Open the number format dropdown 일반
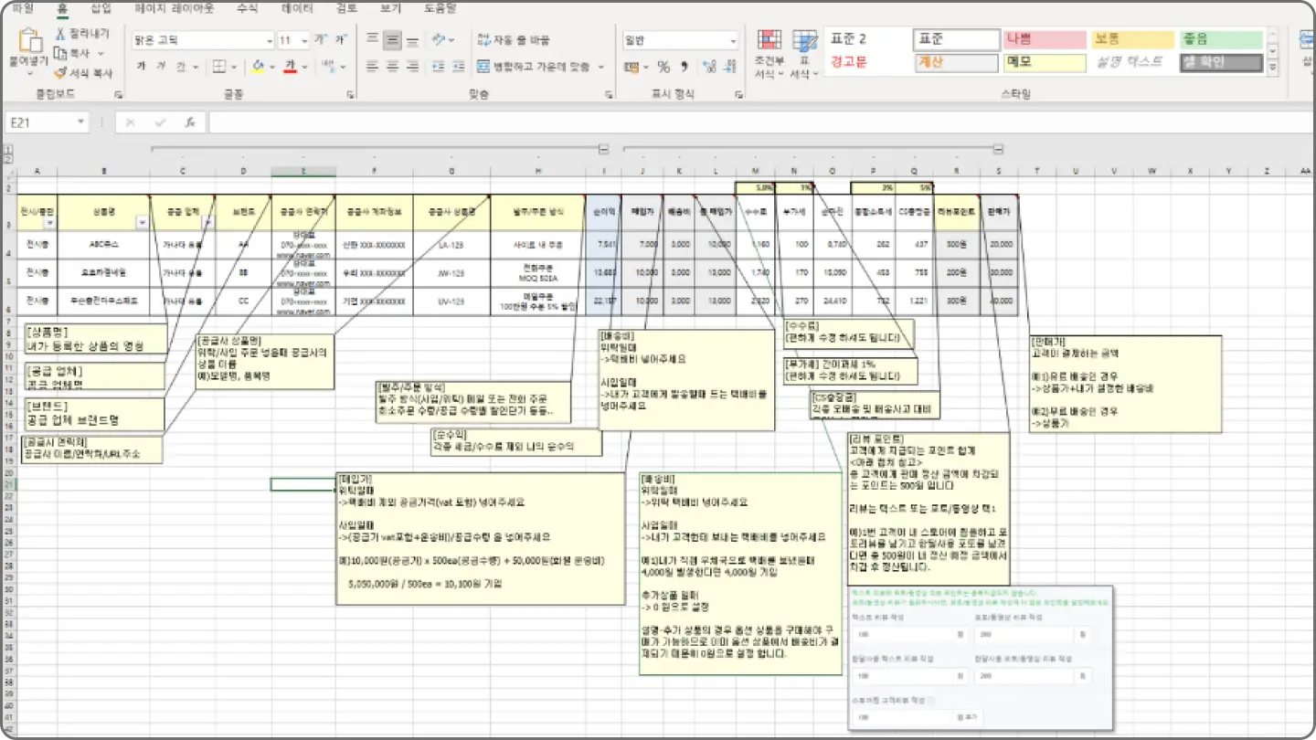Screen dimensions: 1316x740 tap(733, 41)
